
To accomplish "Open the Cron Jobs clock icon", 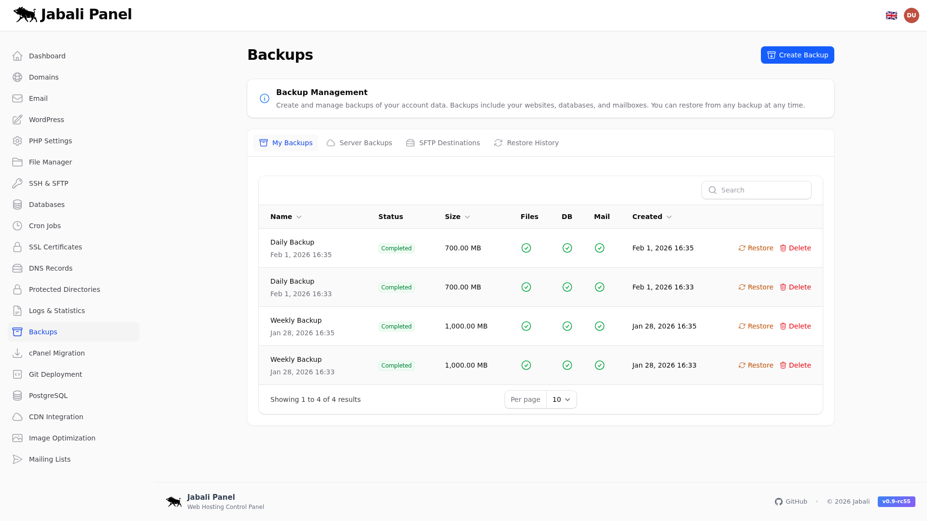I will [18, 226].
